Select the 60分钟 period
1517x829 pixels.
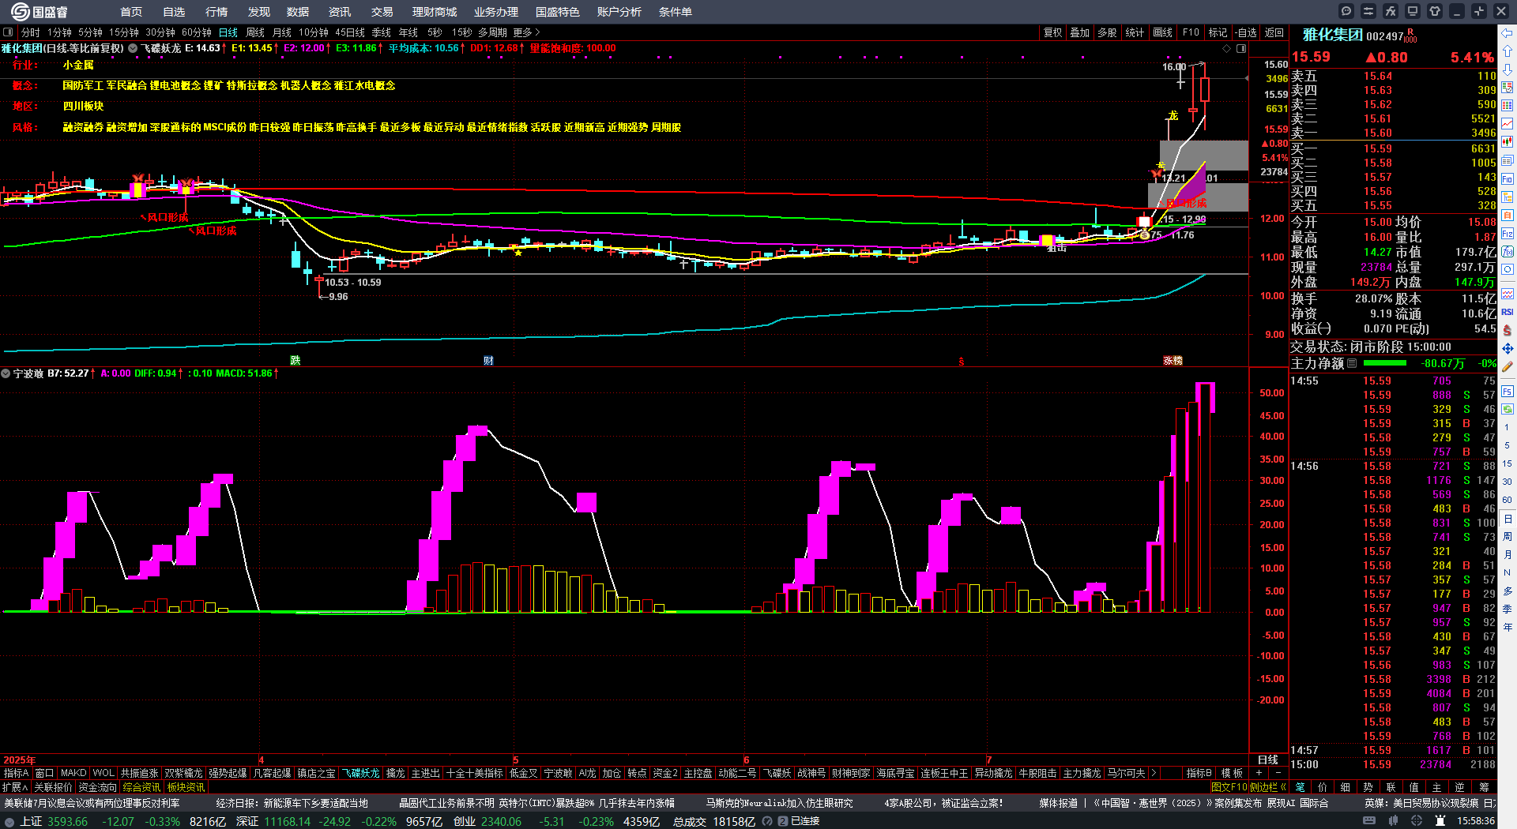click(x=196, y=32)
